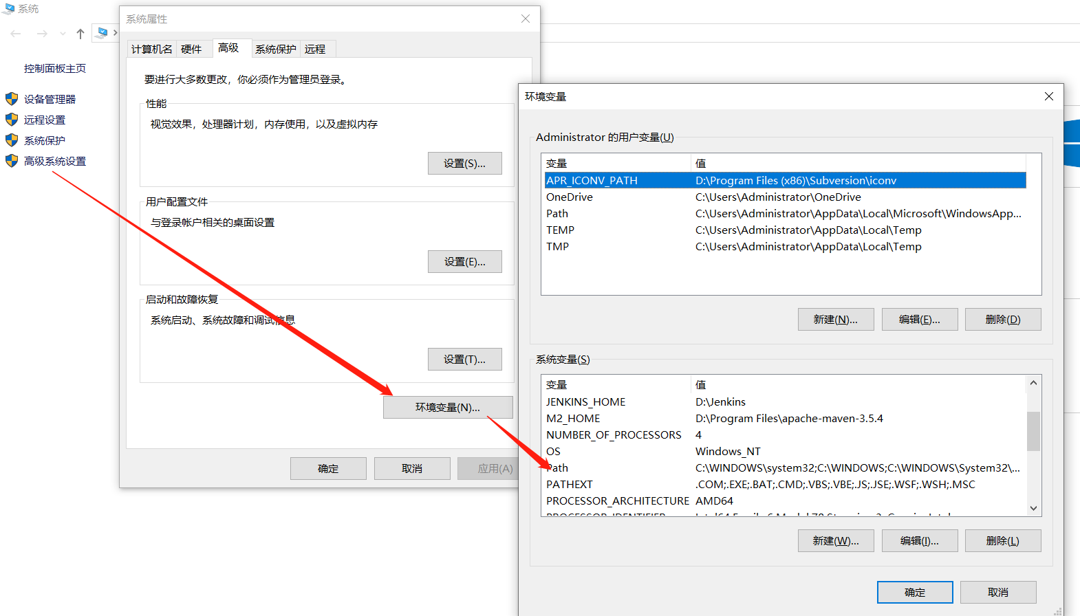Open the 环境变量(N)... button

(448, 407)
